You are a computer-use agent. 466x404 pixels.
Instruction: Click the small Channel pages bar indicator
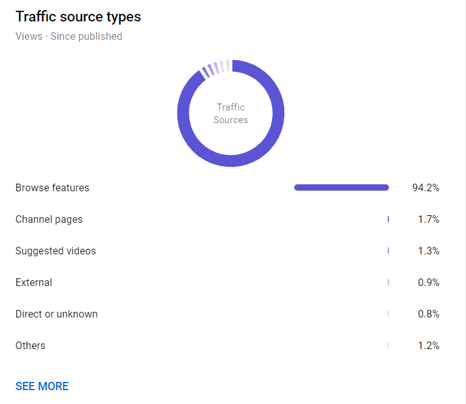point(388,219)
